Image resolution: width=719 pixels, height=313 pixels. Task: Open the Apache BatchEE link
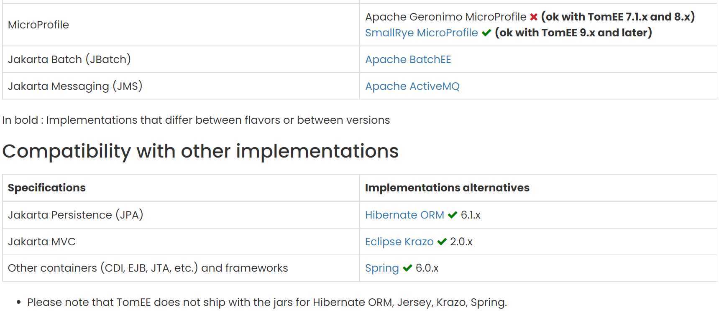point(408,60)
